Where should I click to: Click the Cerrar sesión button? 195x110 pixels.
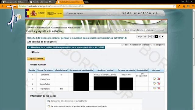[160, 30]
